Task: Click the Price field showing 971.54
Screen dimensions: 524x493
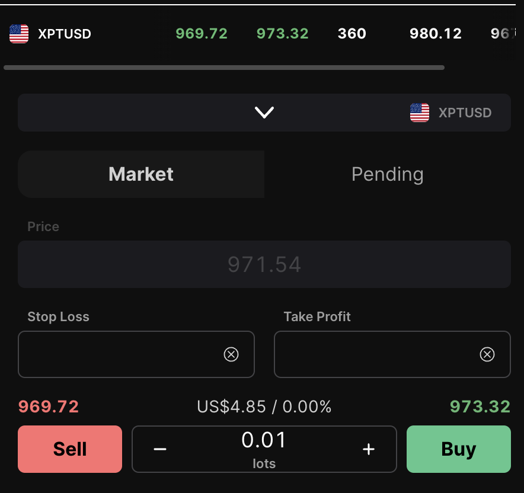Action: [264, 264]
